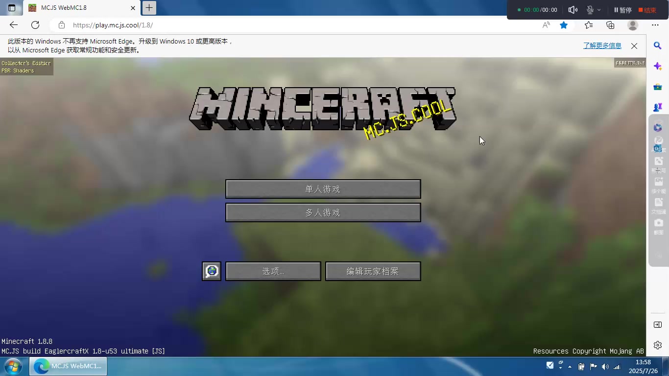The image size is (669, 376).
Task: Click the 文档 document floating tool
Action: tap(659, 205)
